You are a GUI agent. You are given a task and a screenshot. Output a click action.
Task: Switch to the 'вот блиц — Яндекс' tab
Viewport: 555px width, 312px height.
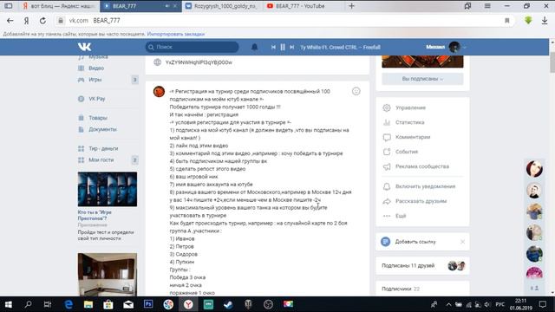click(59, 6)
